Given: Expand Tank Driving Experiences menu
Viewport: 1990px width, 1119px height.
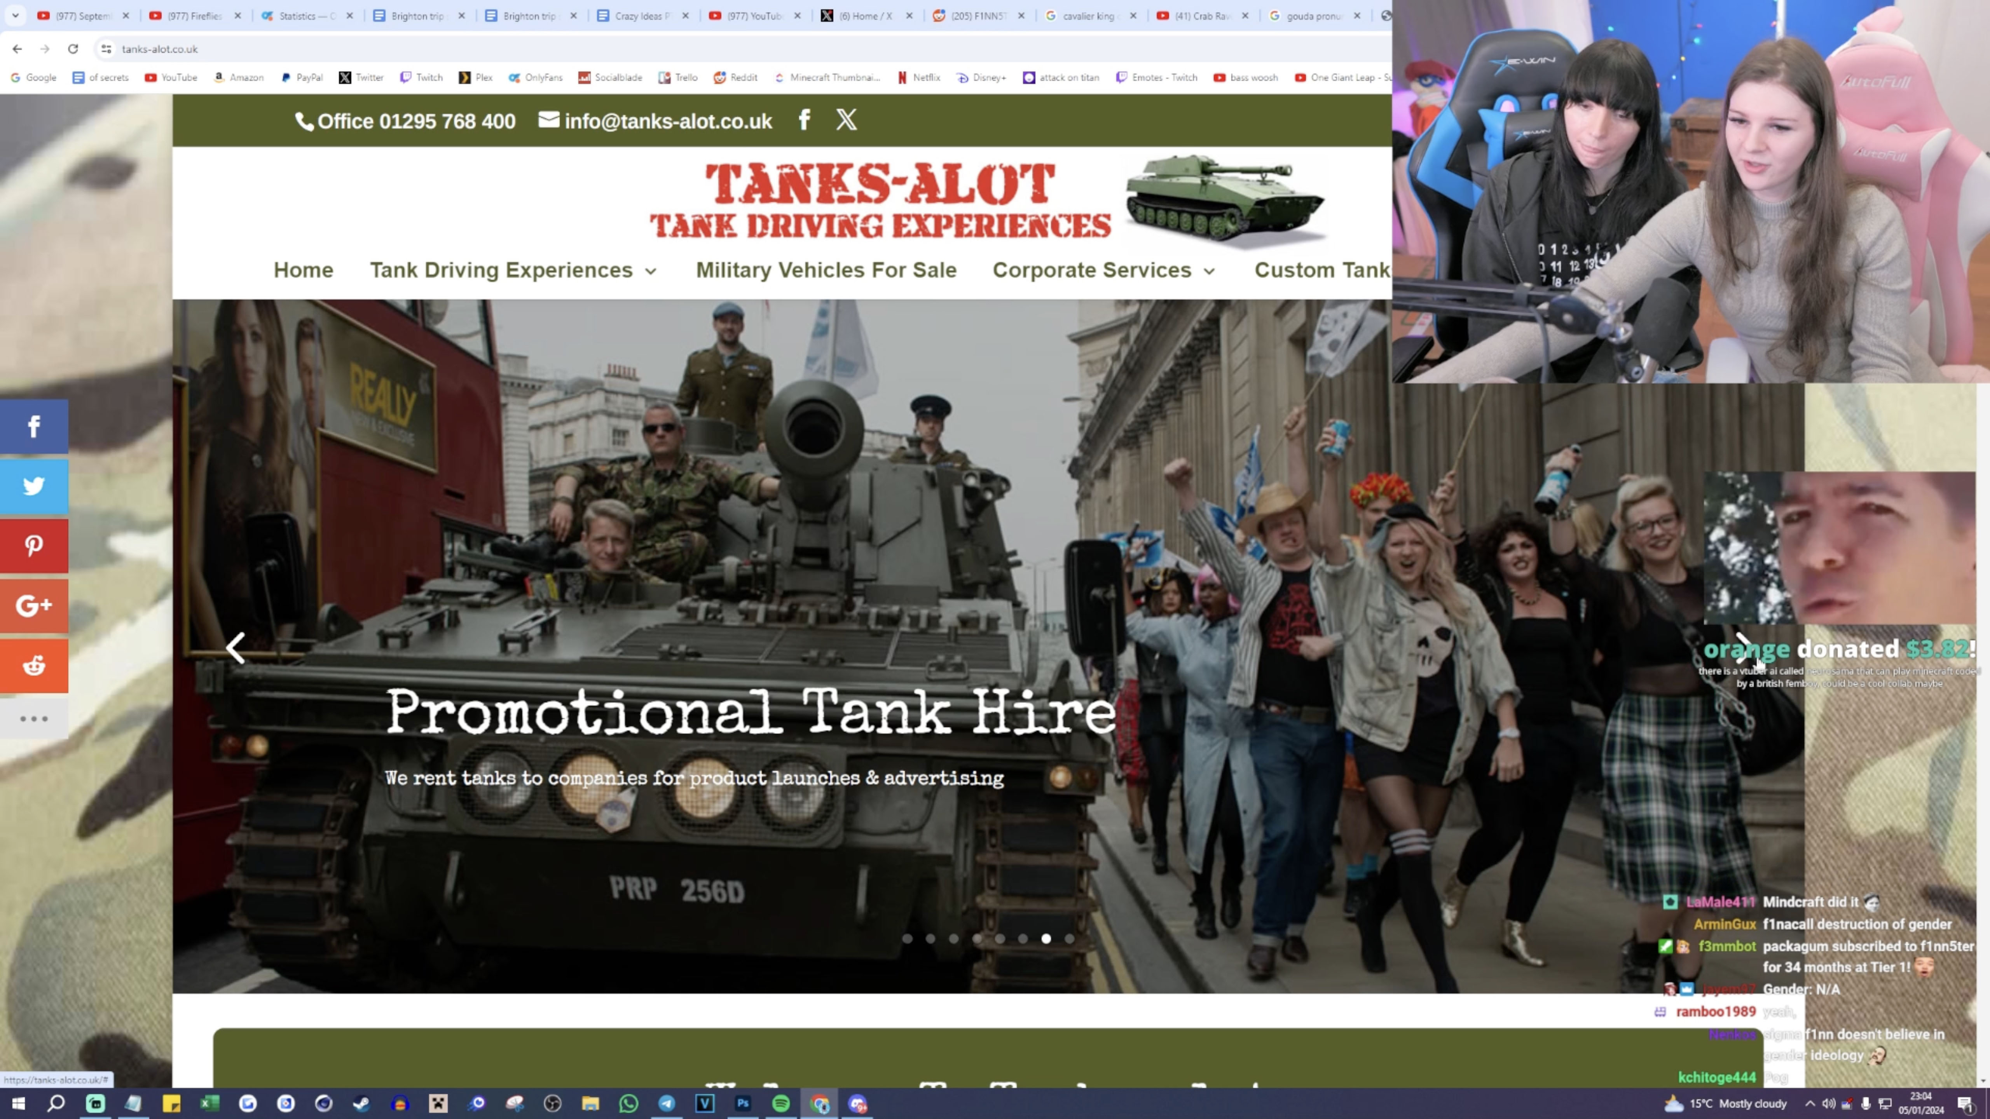Looking at the screenshot, I should click(x=514, y=270).
